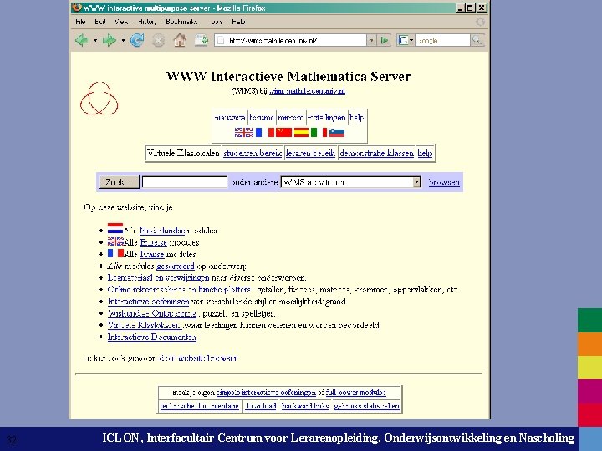This screenshot has height=451, width=602.
Task: Open the Franse modules link
Action: (152, 254)
